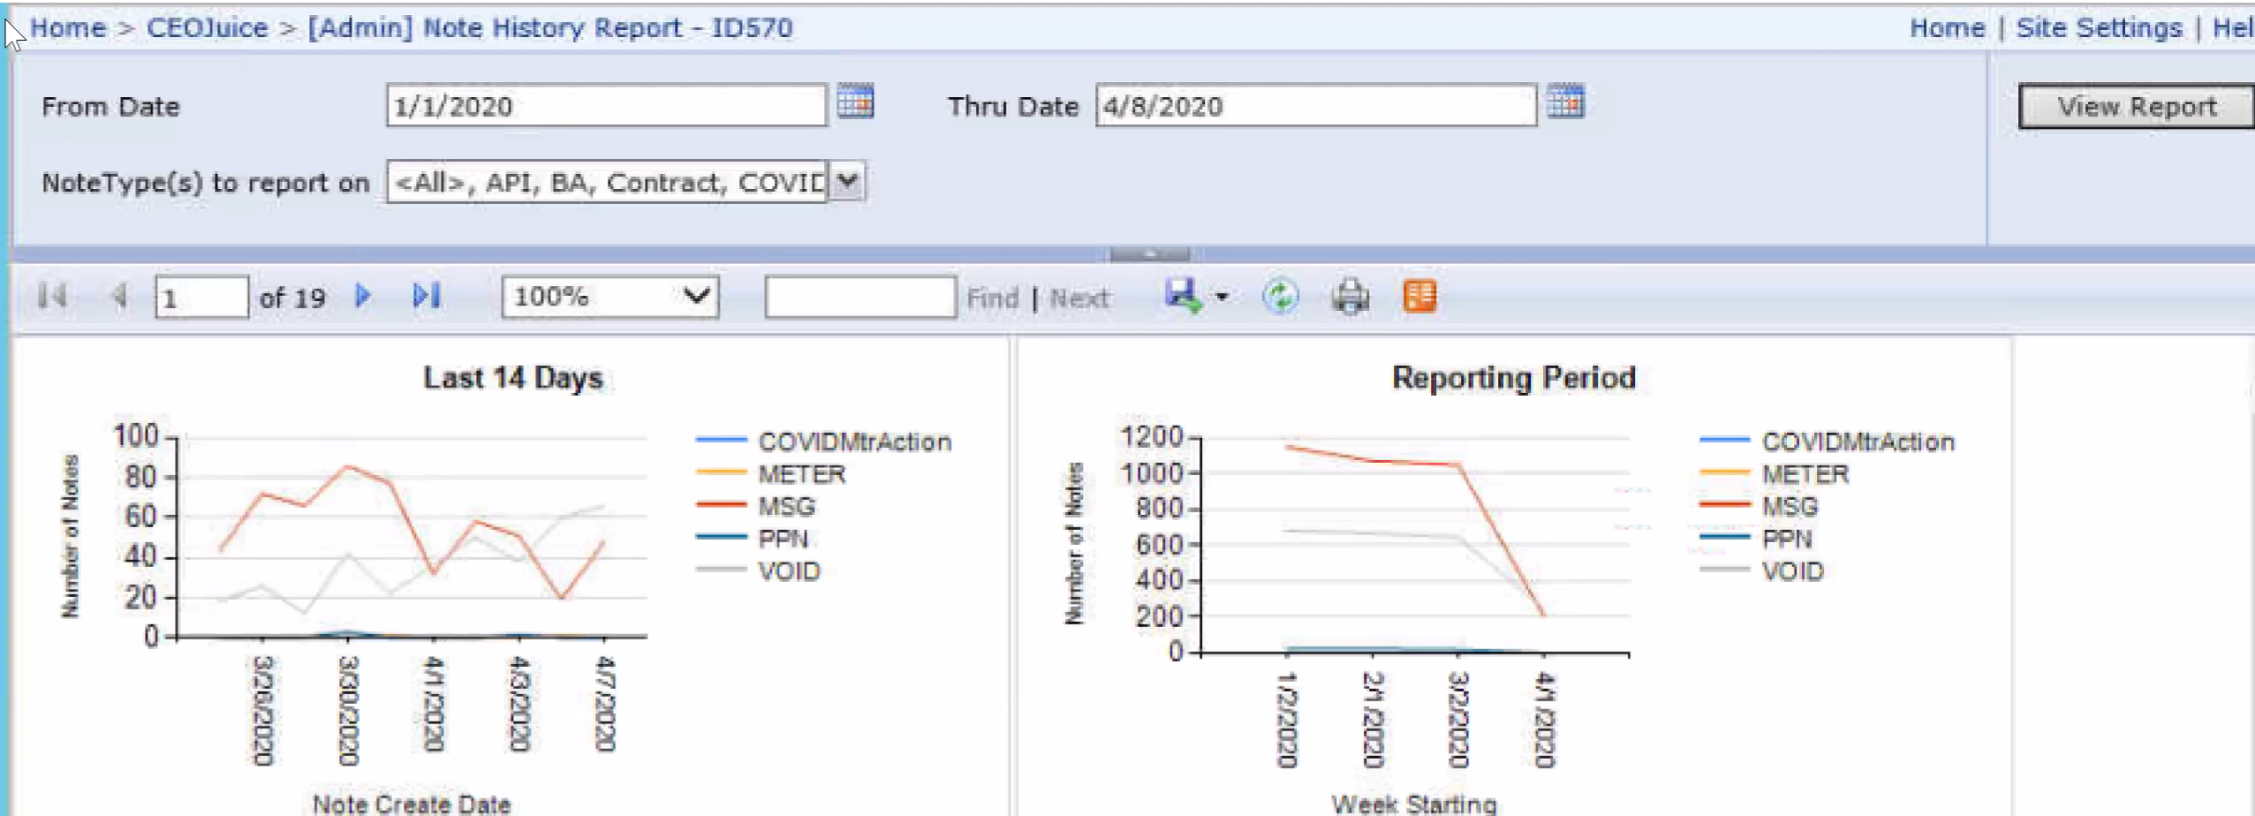Click the Week Starting axis title
This screenshot has height=816, width=2255.
[x=1414, y=804]
